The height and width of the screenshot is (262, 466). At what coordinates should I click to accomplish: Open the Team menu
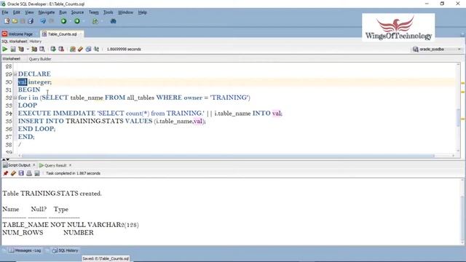click(94, 12)
